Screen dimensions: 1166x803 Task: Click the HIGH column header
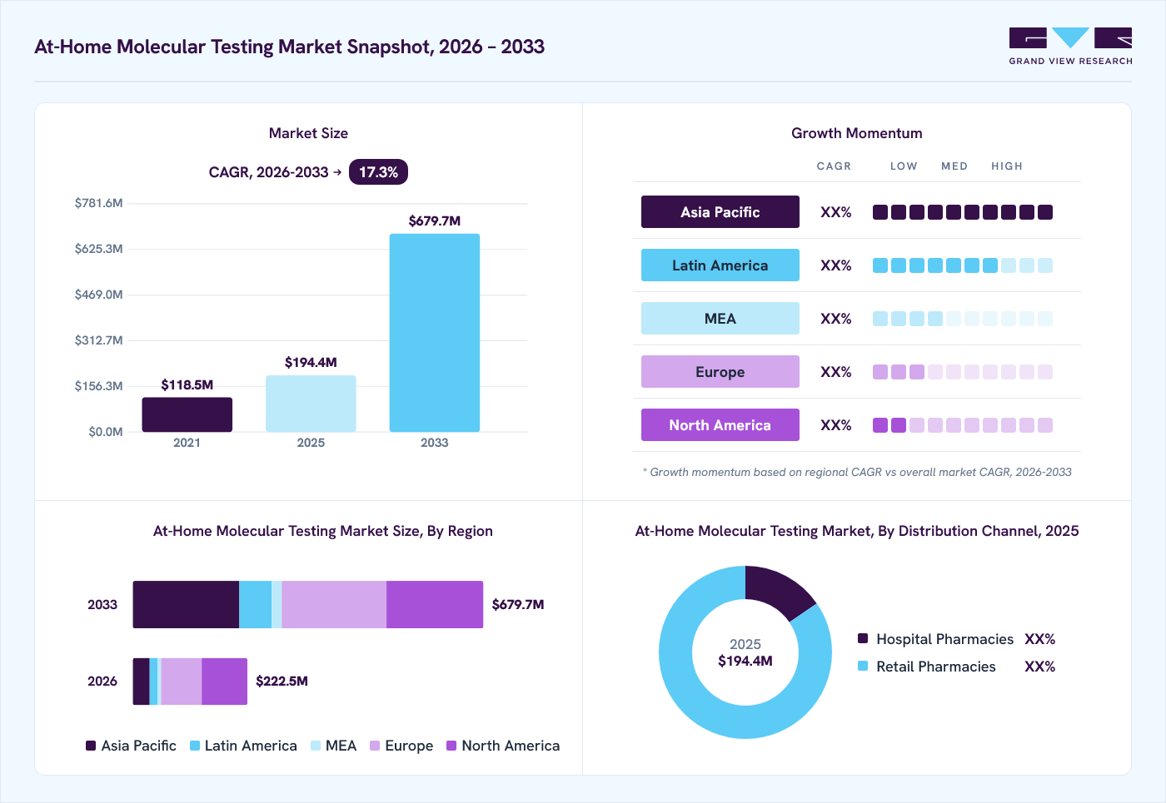pos(1007,166)
